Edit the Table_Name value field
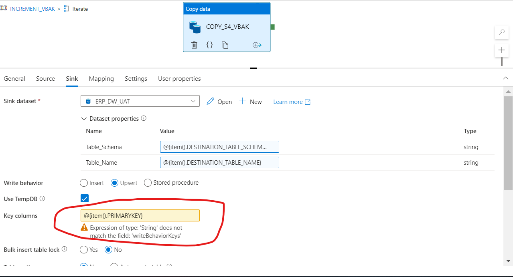The height and width of the screenshot is (277, 513). [219, 163]
